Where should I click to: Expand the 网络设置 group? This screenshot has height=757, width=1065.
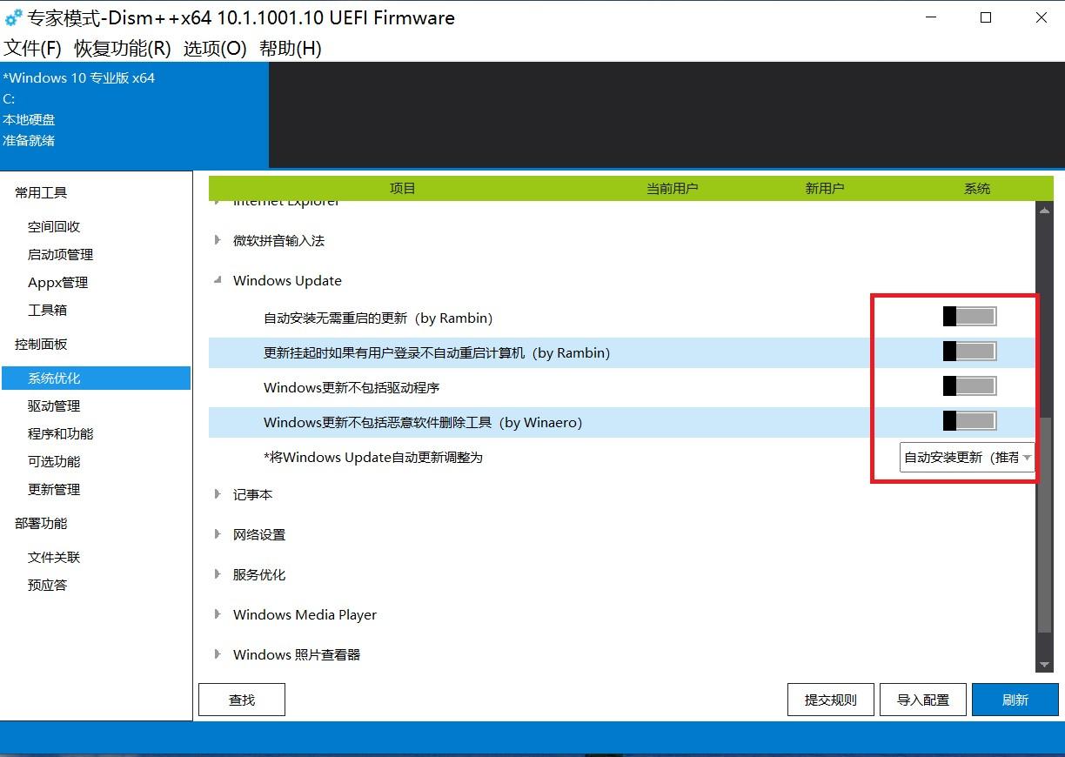218,534
